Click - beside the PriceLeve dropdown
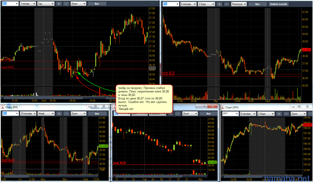 227,4
